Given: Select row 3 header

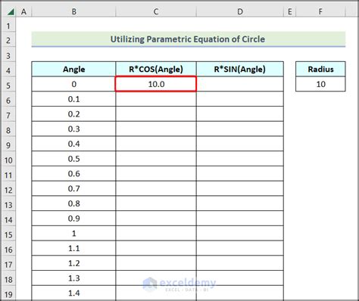Looking at the screenshot, I should pos(8,55).
